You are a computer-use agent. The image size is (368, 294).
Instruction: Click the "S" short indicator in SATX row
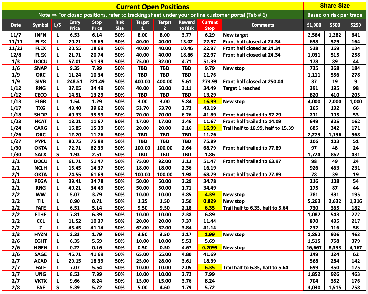pos(57,155)
